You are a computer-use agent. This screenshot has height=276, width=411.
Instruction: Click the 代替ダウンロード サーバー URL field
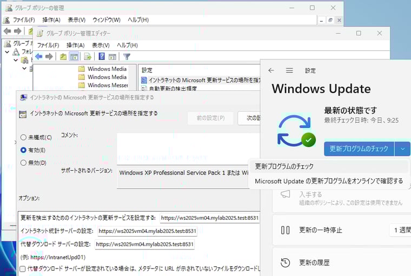click(x=145, y=244)
